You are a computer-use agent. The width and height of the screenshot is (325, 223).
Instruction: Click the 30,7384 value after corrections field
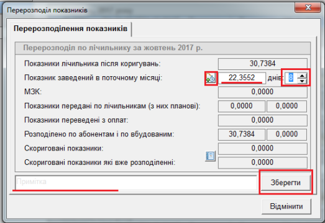click(x=263, y=64)
